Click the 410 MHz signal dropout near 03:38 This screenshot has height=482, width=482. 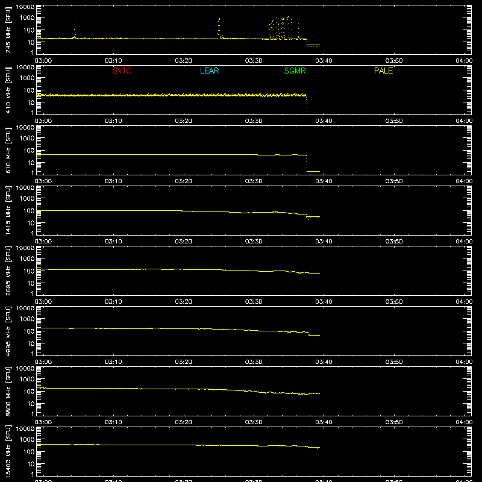point(307,104)
